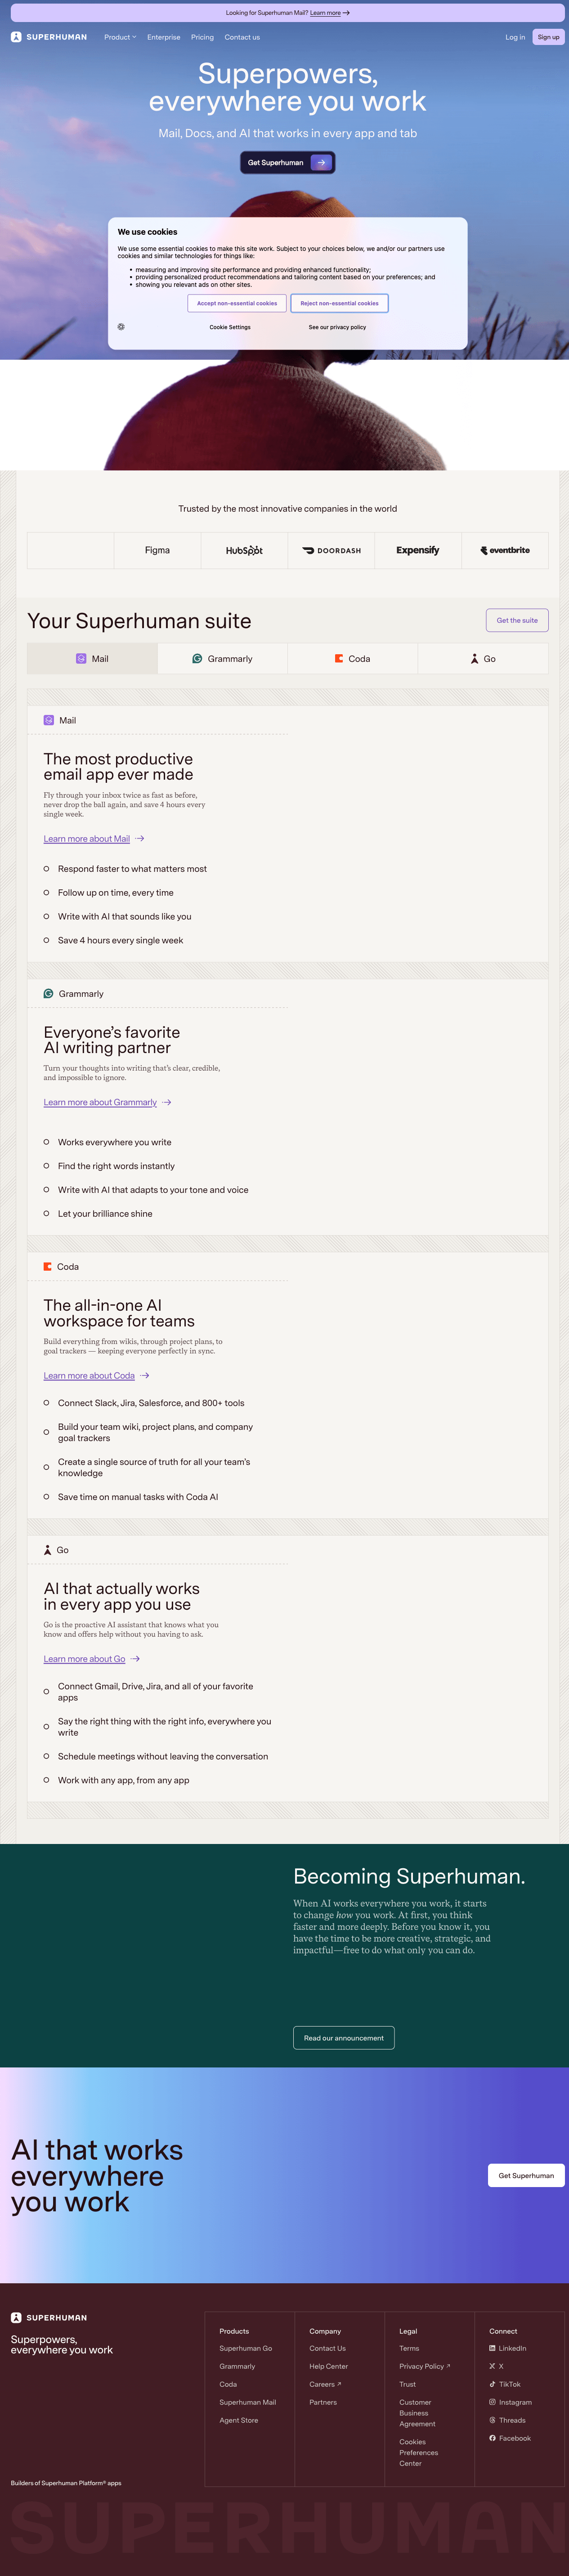Open the Pricing menu item

[x=202, y=37]
